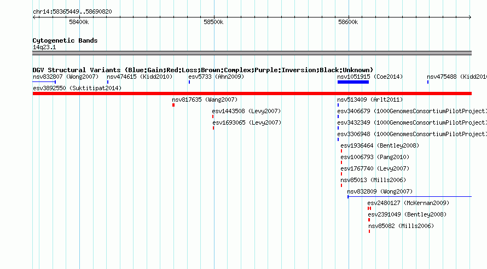
Task: Click the nsv475488 variant label
Action: 456,77
